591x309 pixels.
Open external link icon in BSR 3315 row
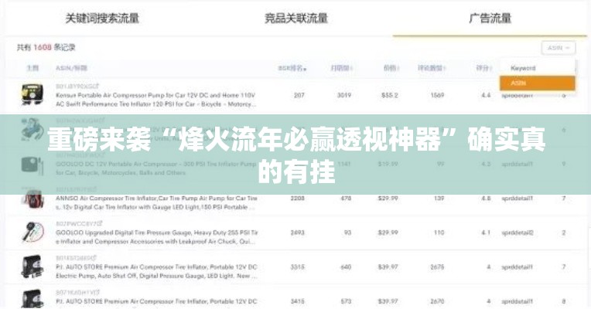click(94, 258)
